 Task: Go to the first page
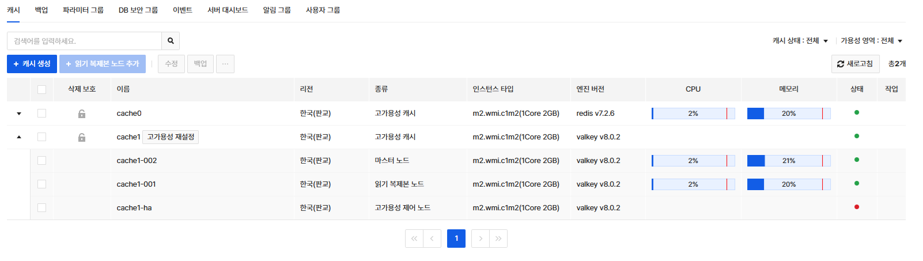[414, 239]
